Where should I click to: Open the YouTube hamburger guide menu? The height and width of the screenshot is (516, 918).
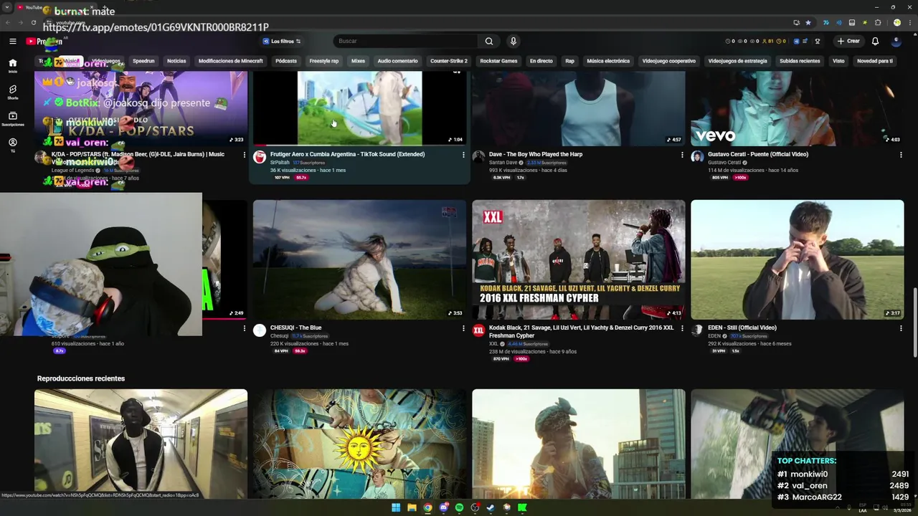click(12, 41)
